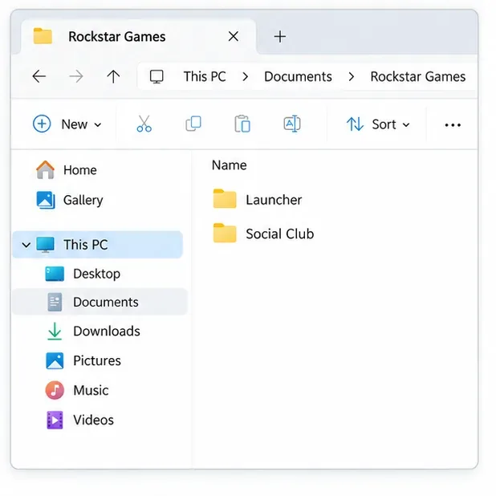The image size is (496, 496).
Task: Click the Paste clipboard icon
Action: click(x=242, y=124)
